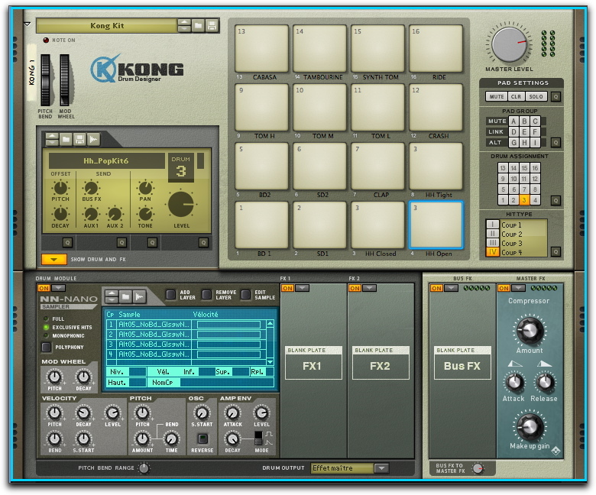Browse samples with NN-Nano folder icon
This screenshot has height=495, width=596.
[x=125, y=296]
